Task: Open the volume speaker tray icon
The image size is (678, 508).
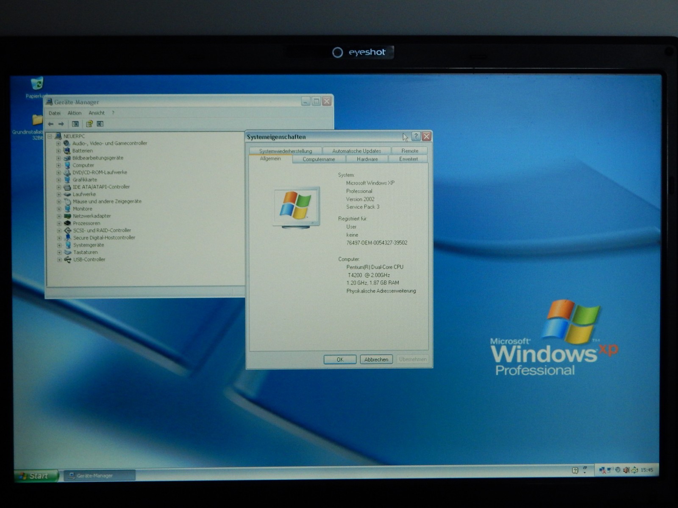Action: 626,470
